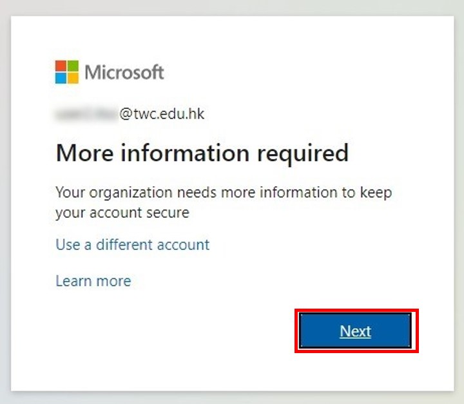Click the Next button
Viewport: 464px width, 404px height.
pos(355,331)
